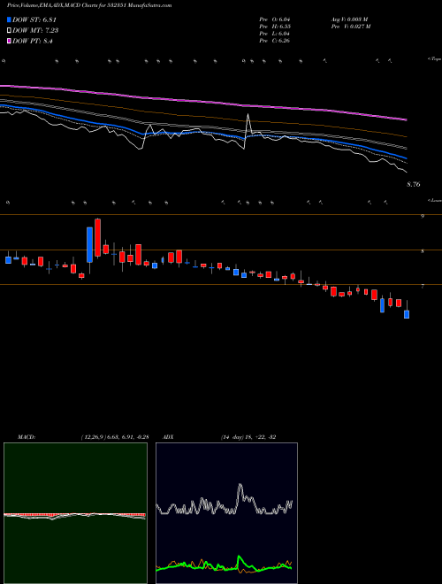Screen dimensions: 442x584
Task: Select the 'DOW ST: 6.81' legend label
Action: 34,20
